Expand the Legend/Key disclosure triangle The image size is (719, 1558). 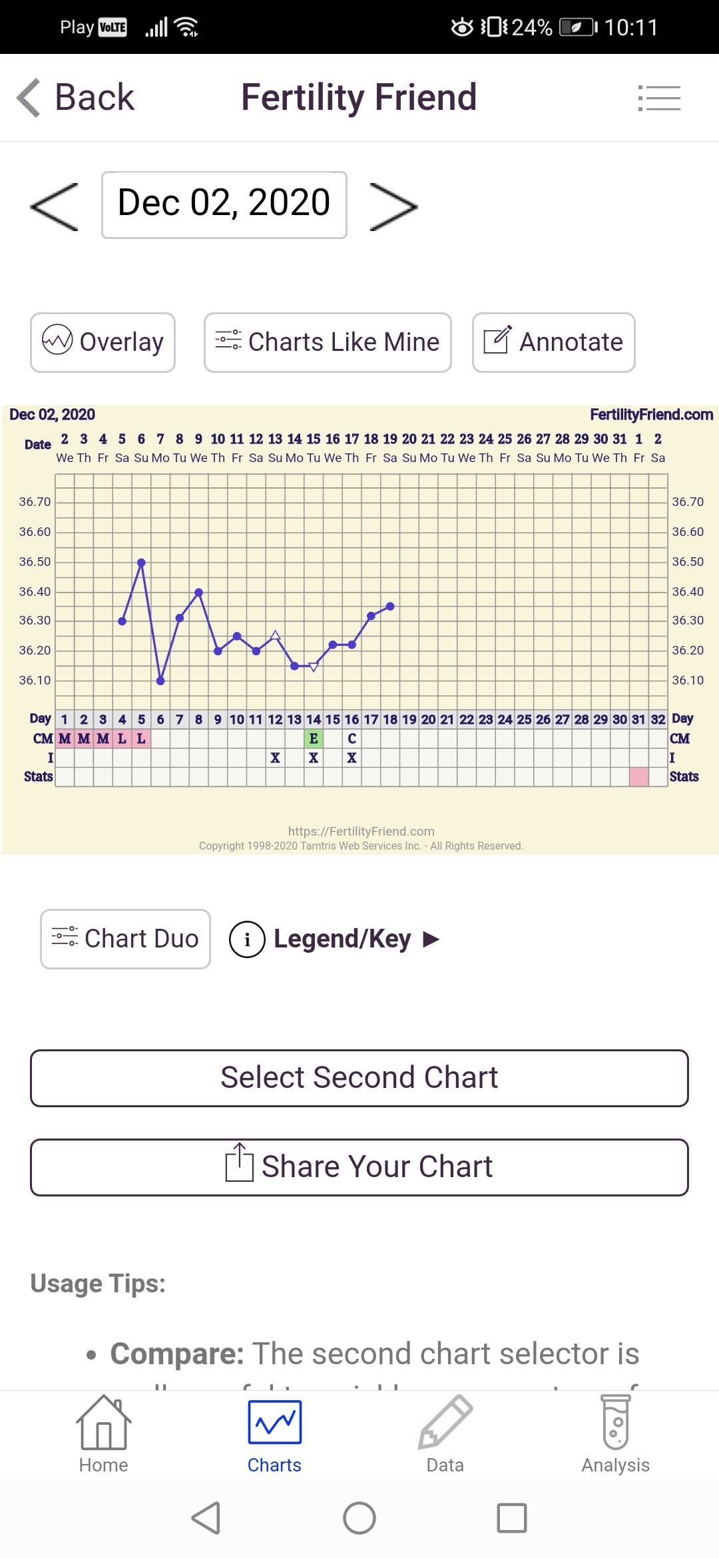431,939
